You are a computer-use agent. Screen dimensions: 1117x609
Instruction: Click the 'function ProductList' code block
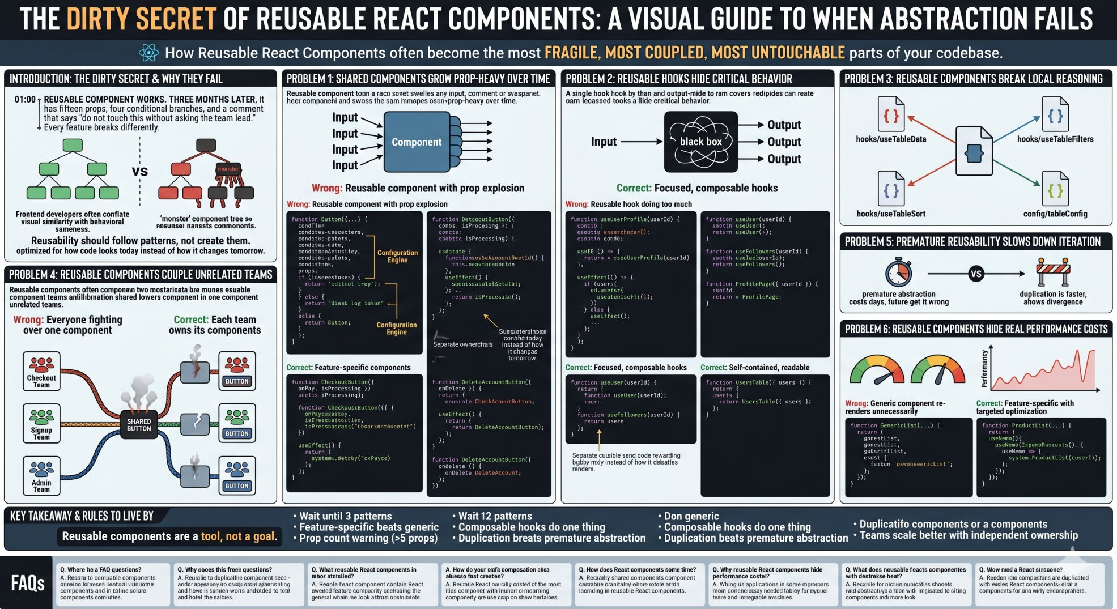[1041, 458]
